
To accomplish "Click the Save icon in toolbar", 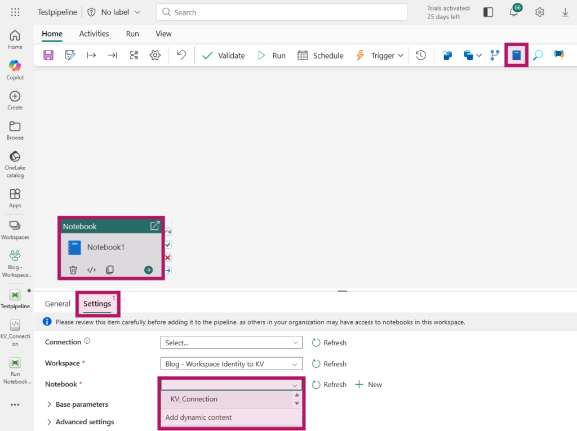I will coord(48,55).
